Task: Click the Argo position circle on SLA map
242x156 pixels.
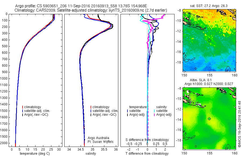Action: (x=209, y=119)
